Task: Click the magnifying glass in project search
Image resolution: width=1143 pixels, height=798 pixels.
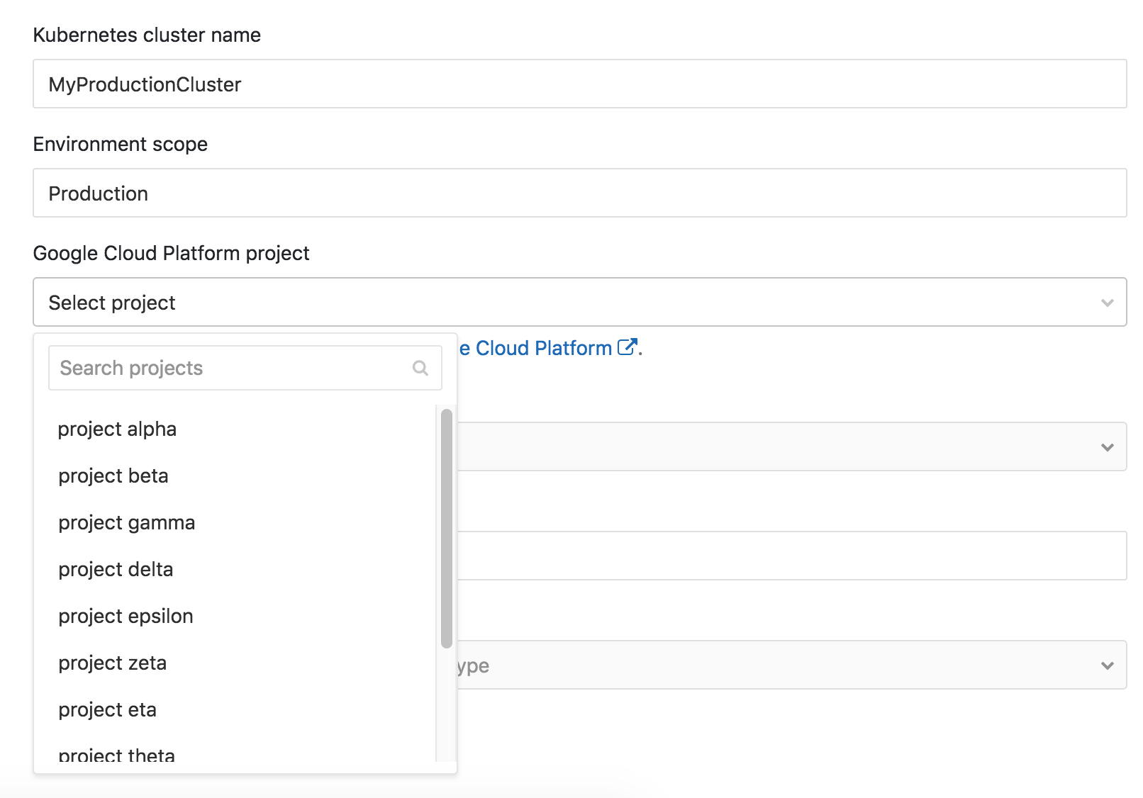Action: pyautogui.click(x=420, y=368)
